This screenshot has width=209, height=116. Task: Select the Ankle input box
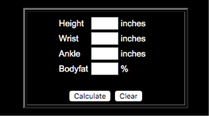pyautogui.click(x=105, y=53)
